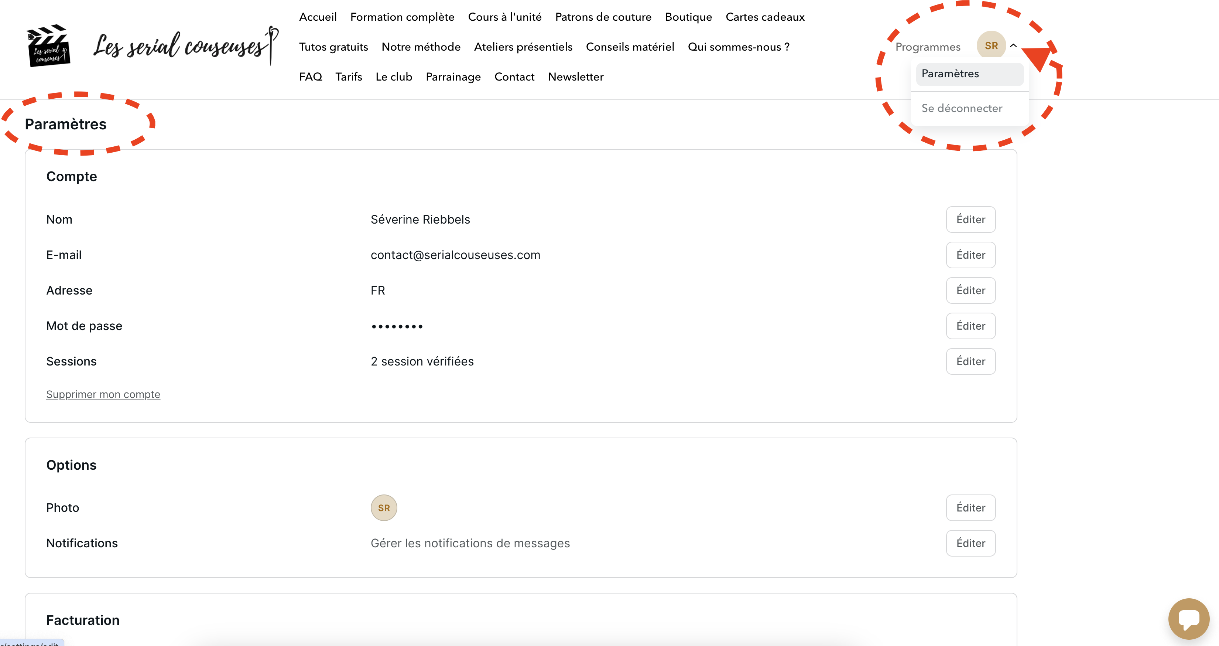Go to Formation complète page
Viewport: 1219px width, 646px height.
402,17
